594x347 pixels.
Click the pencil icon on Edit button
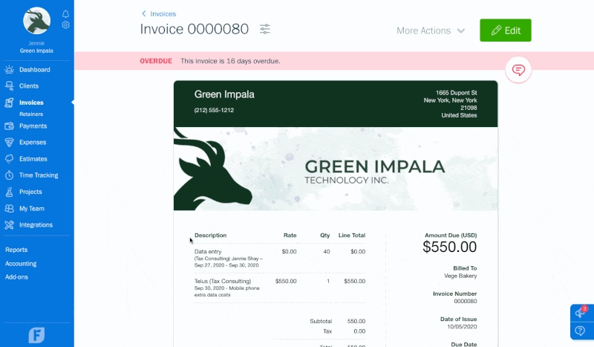(496, 30)
